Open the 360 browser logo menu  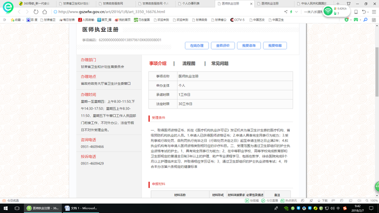pos(8,7)
